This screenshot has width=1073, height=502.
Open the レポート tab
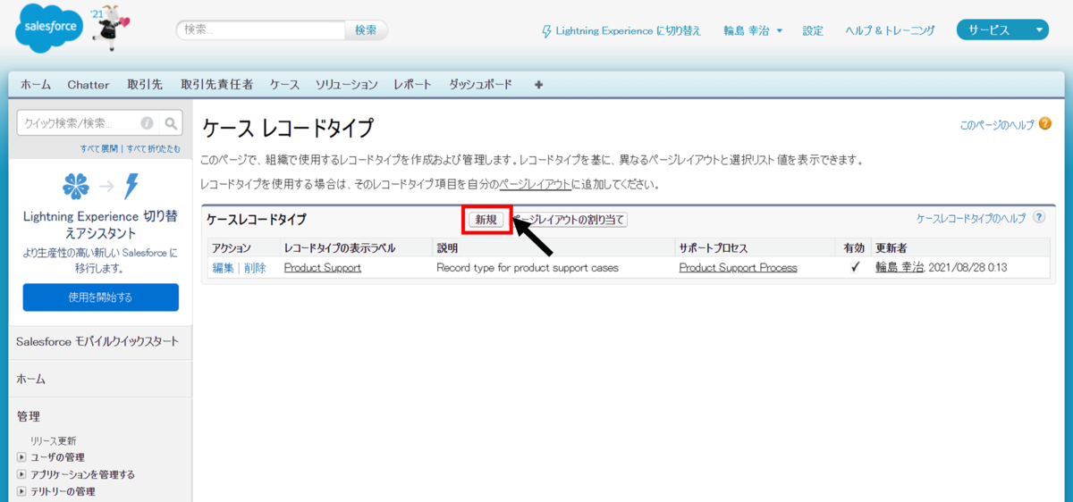pyautogui.click(x=412, y=85)
